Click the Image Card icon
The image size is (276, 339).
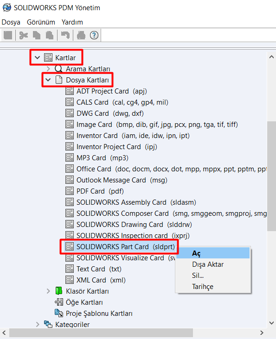coord(69,124)
